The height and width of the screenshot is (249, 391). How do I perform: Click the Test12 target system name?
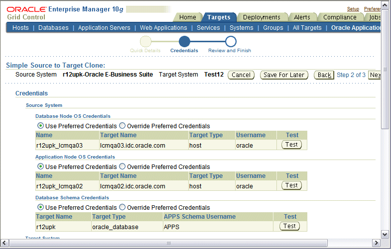(x=214, y=75)
